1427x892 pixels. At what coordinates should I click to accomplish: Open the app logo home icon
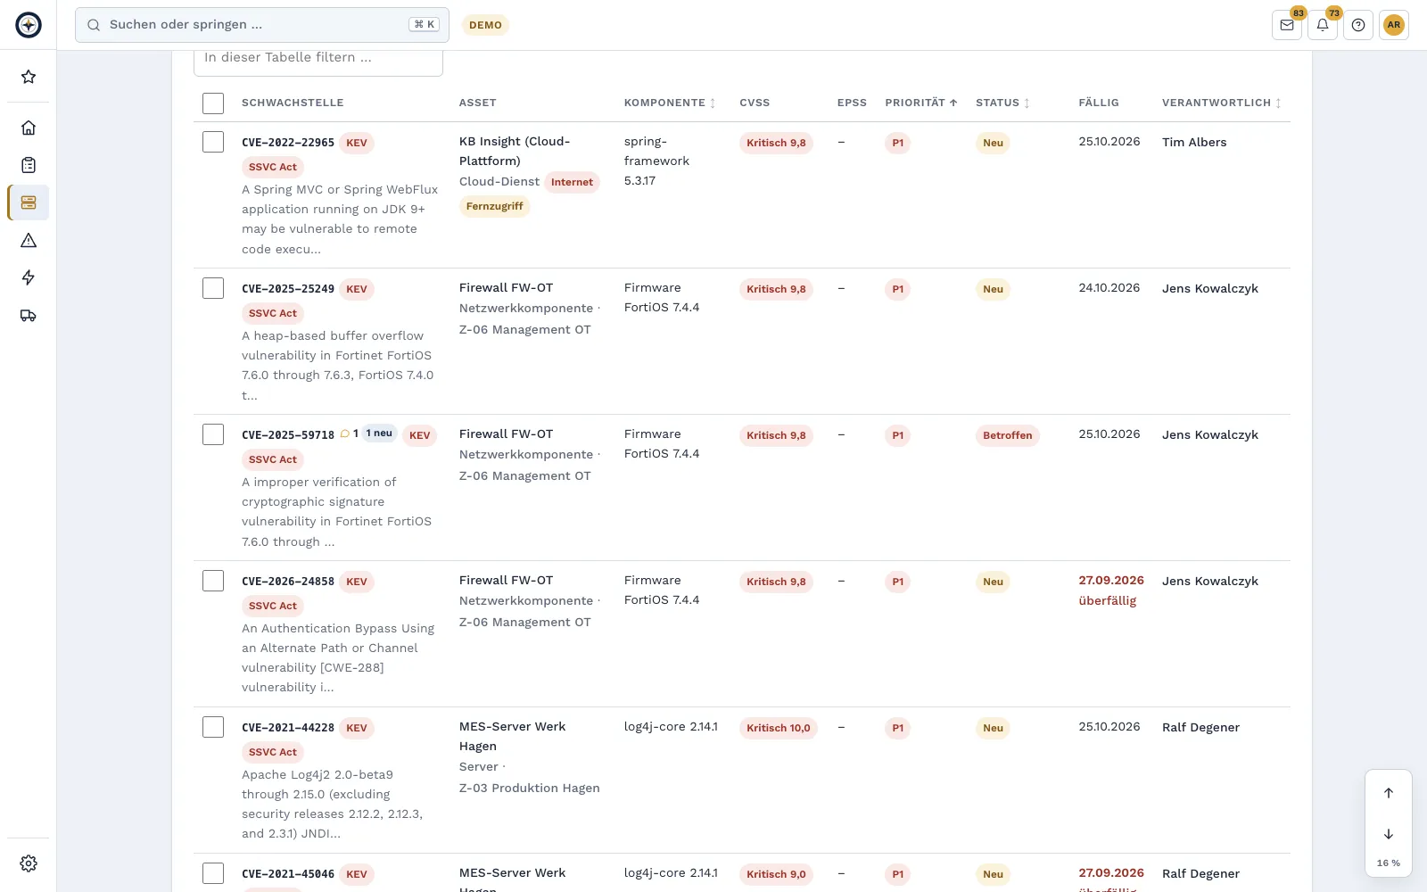coord(29,25)
